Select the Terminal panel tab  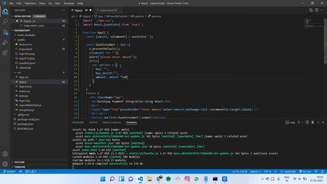pyautogui.click(x=132, y=123)
